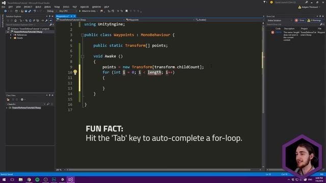Expand the Assets folder node
326x183 pixels.
pyautogui.click(x=11, y=38)
